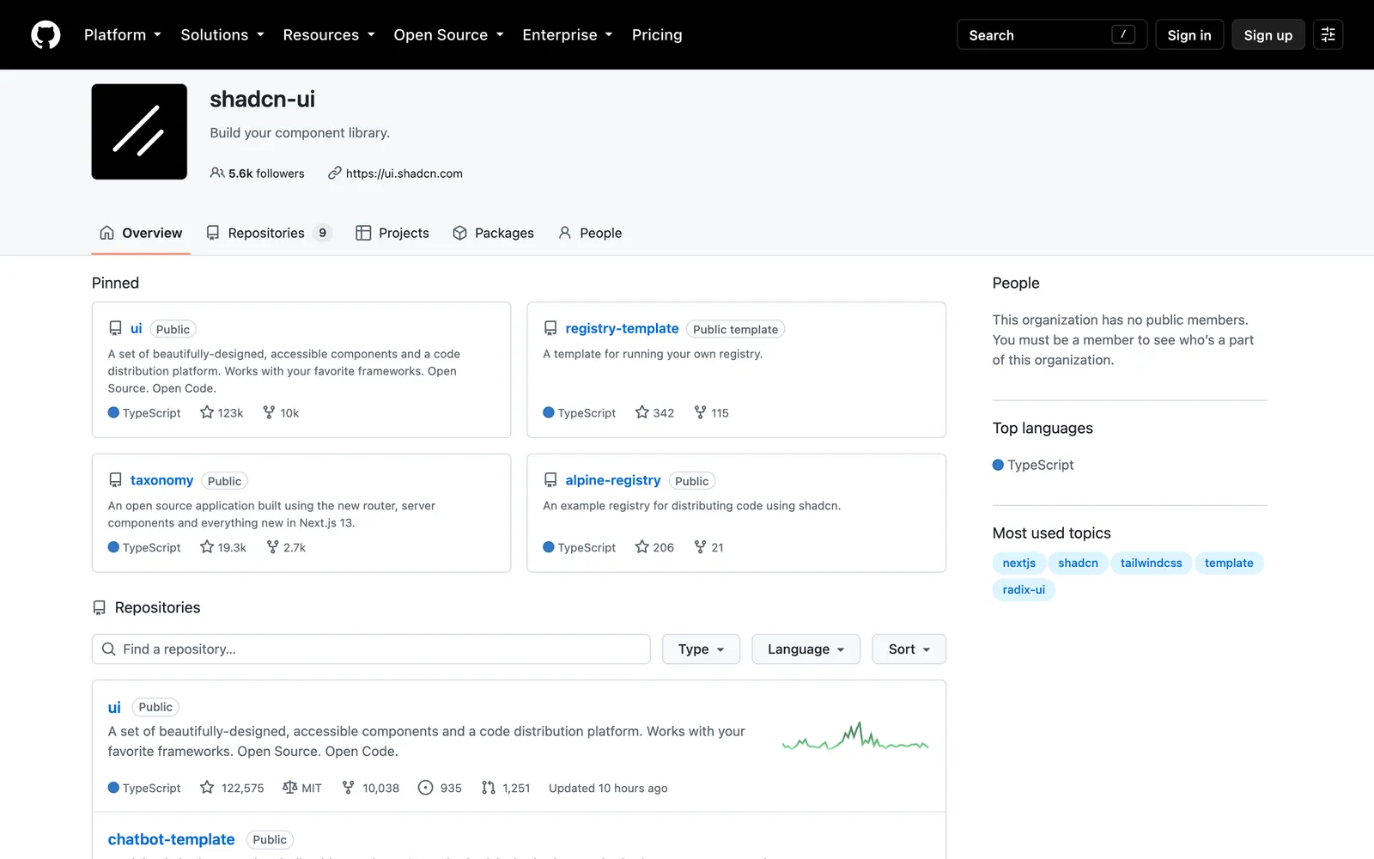The image size is (1374, 859).
Task: Click the shadcn-ui organization avatar
Action: [x=139, y=131]
